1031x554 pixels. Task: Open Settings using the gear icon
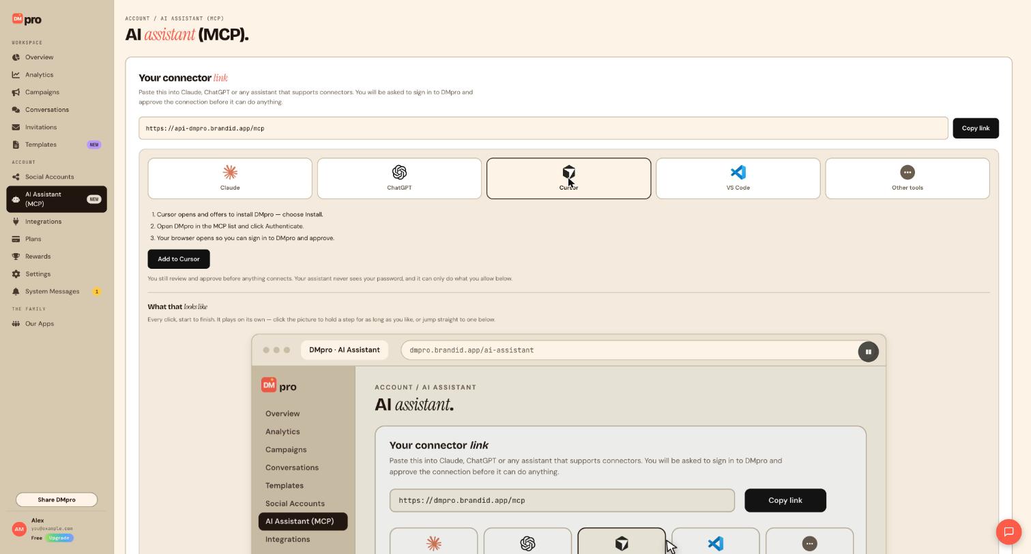[16, 274]
